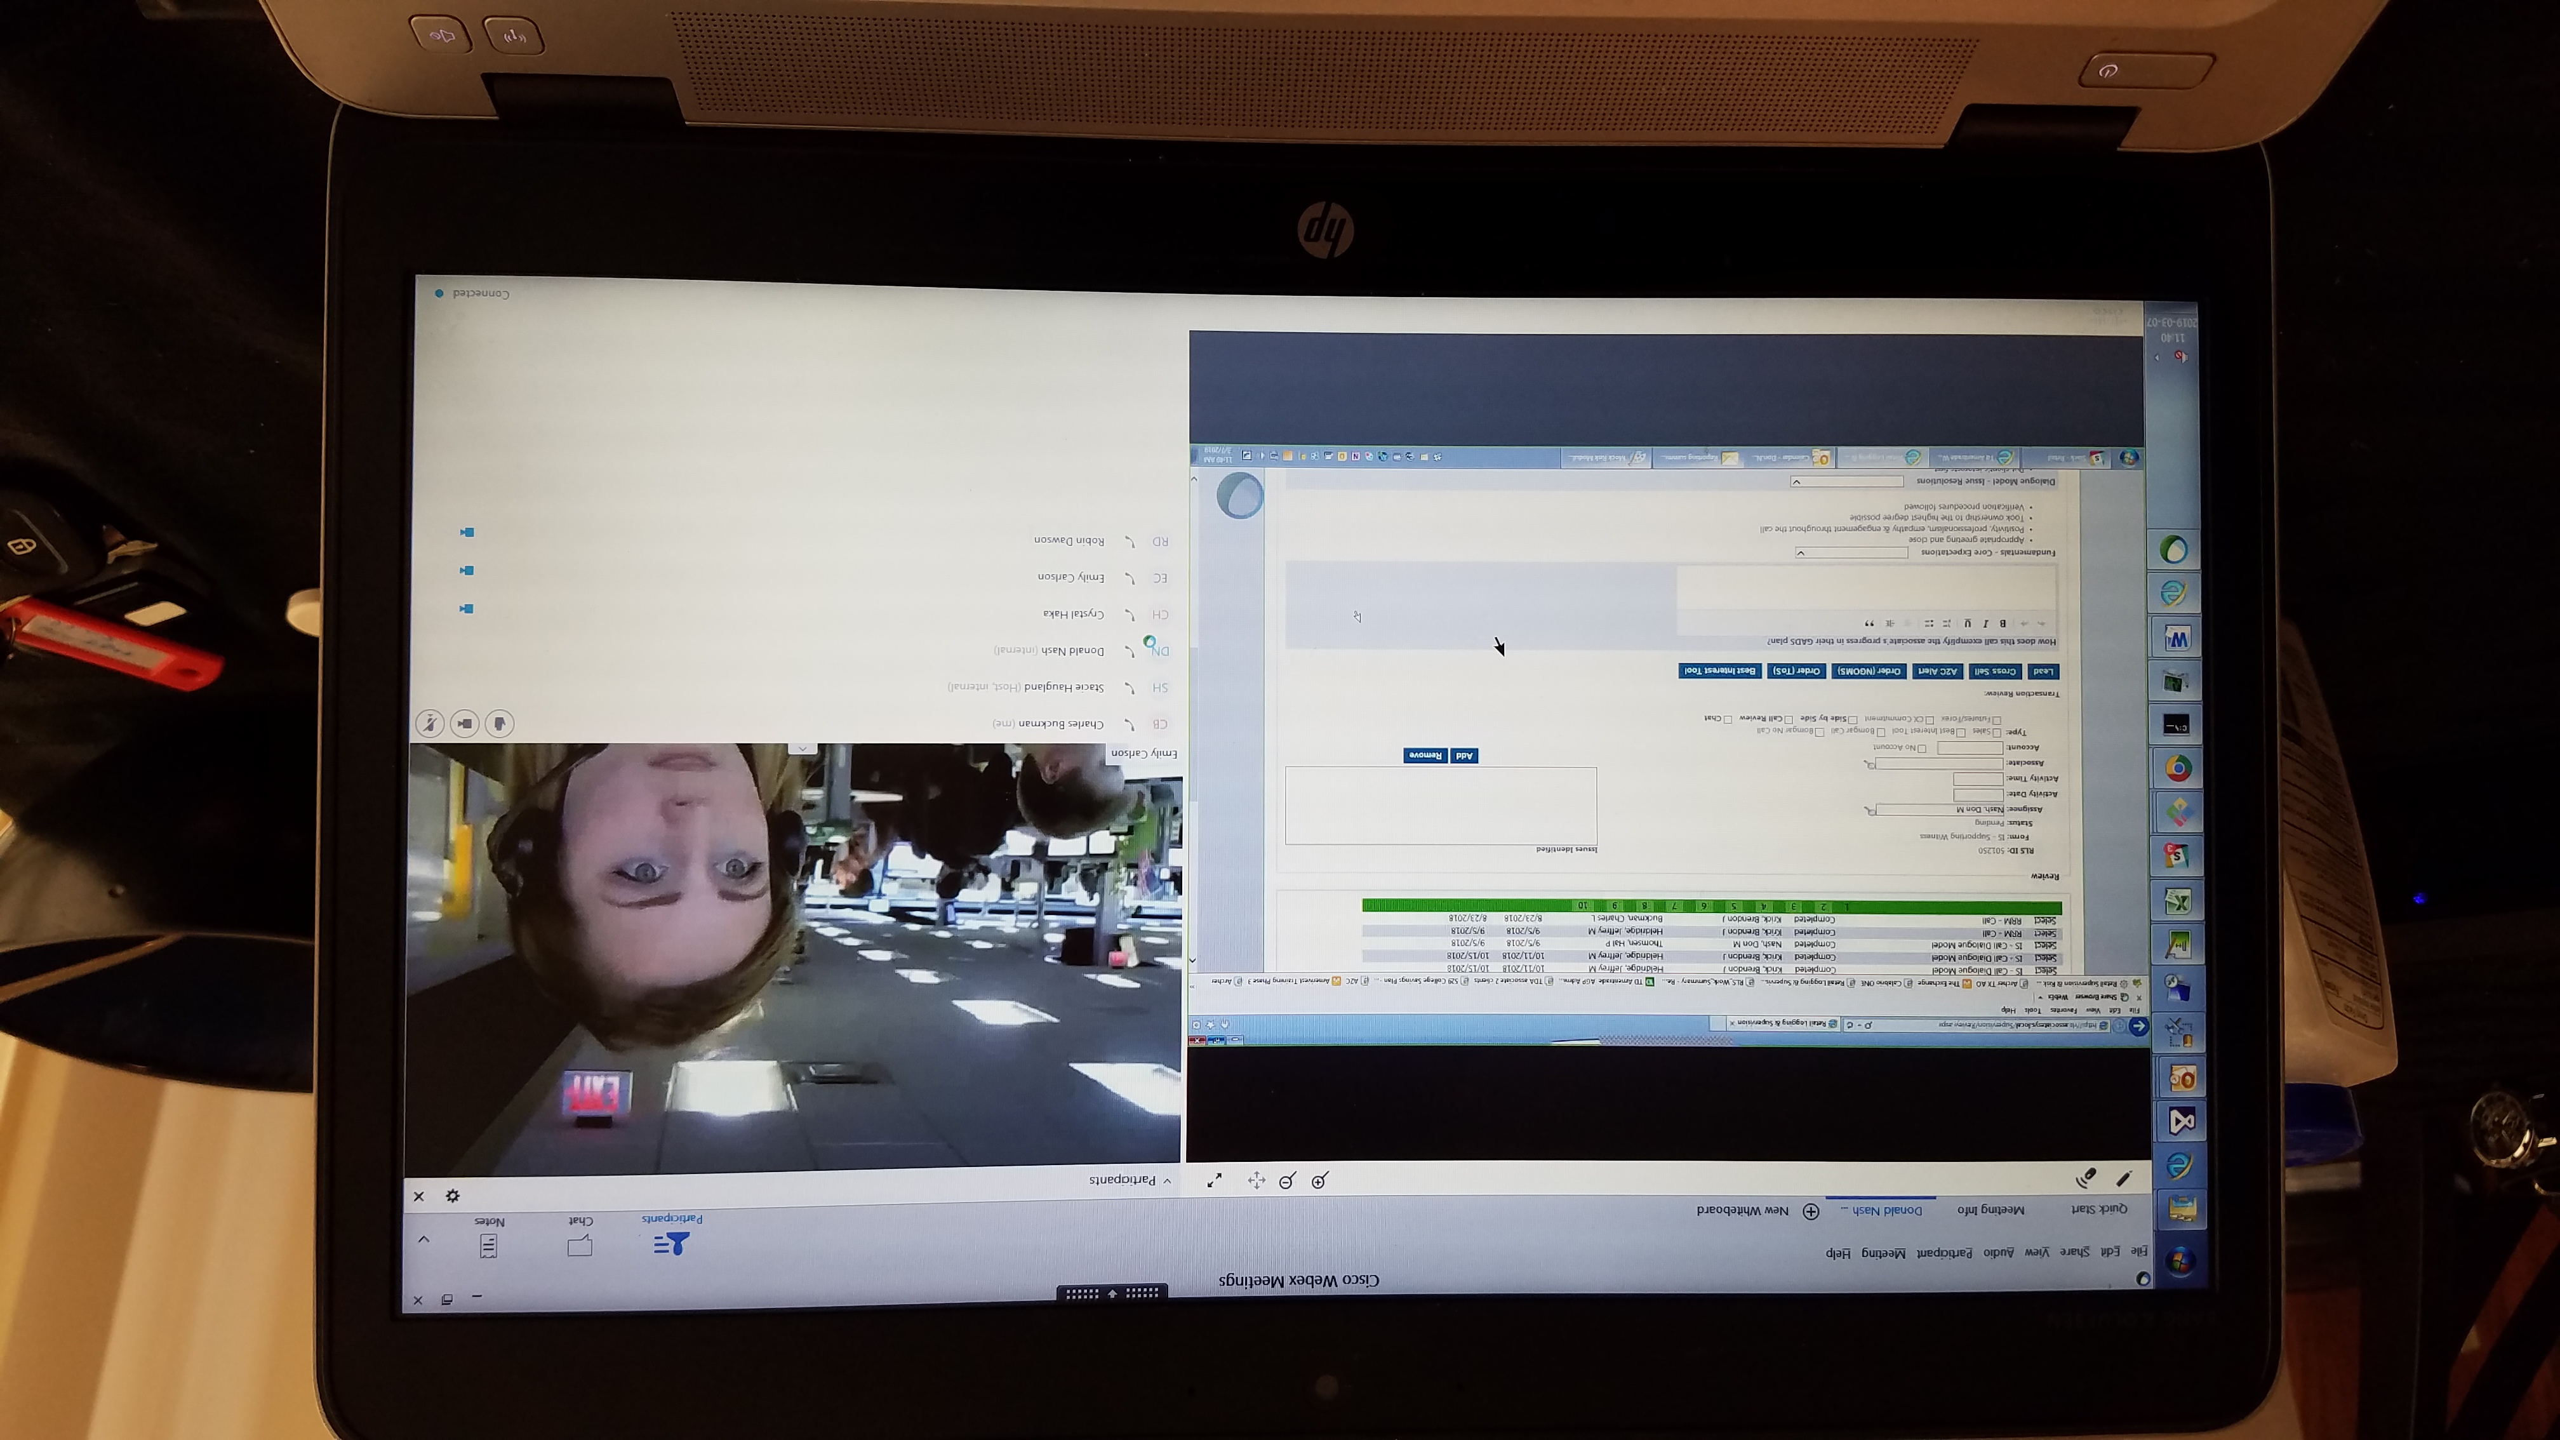
Task: Zoom out of shared content
Action: coord(1288,1180)
